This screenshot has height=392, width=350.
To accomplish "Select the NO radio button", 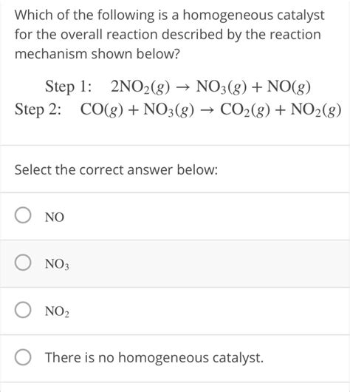I will coord(23,215).
